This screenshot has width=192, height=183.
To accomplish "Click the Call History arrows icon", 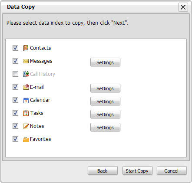I will pyautogui.click(x=26, y=74).
